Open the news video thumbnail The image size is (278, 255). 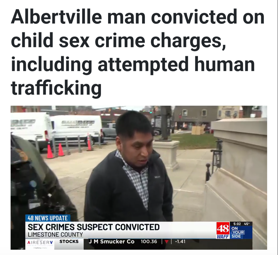pyautogui.click(x=139, y=177)
